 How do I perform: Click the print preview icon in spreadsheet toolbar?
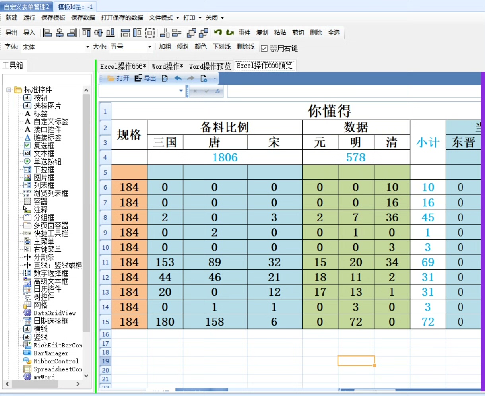165,78
